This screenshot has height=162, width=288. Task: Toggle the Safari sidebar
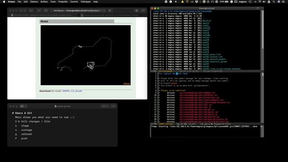pyautogui.click(x=31, y=11)
